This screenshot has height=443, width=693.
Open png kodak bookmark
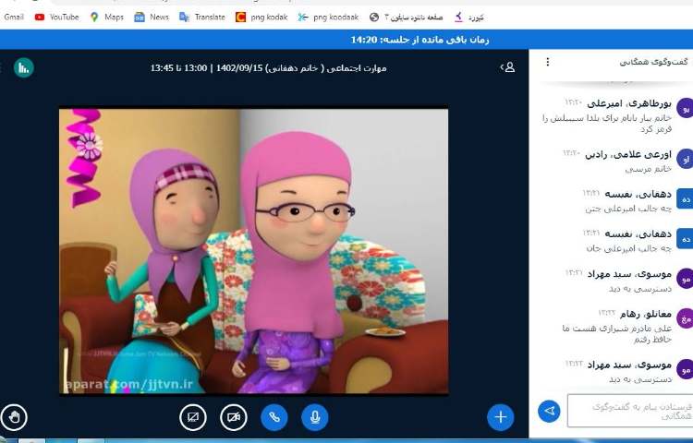(x=261, y=18)
